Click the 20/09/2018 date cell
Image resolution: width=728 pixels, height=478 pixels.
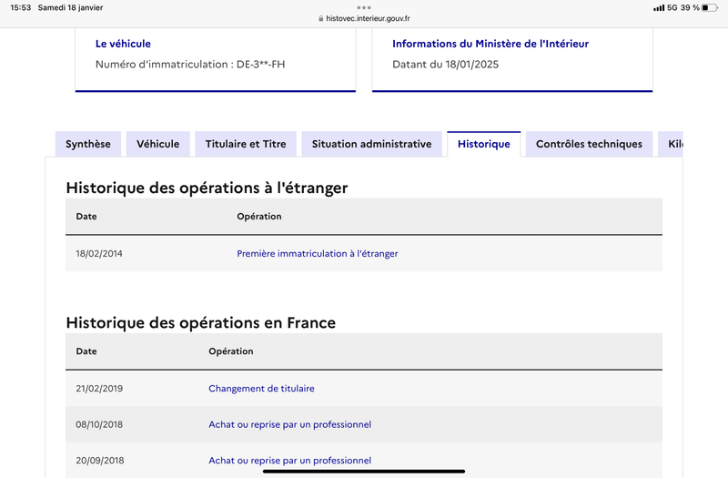pos(100,461)
